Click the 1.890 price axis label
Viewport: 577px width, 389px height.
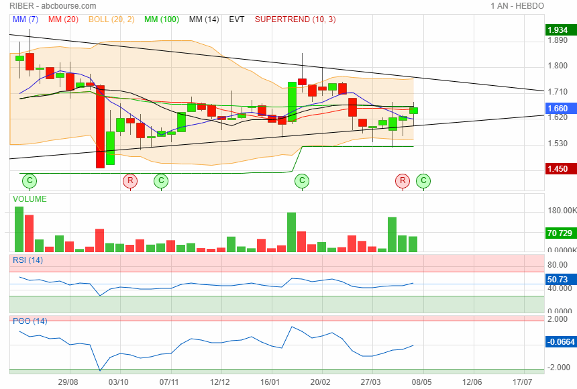[x=558, y=40]
